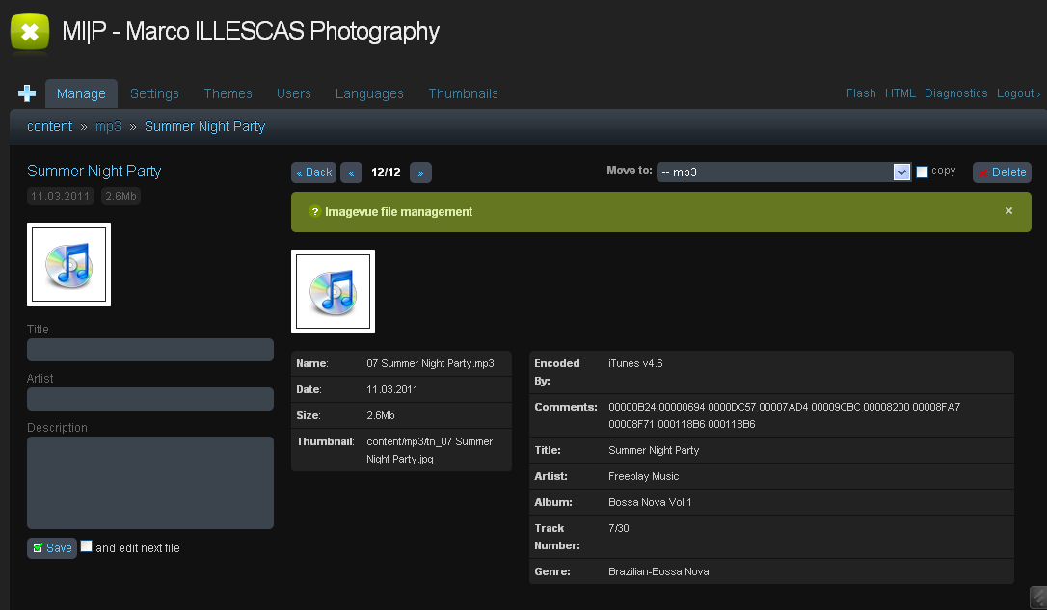
Task: Click album value 'Bossa Nova Vol 1'
Action: point(650,502)
